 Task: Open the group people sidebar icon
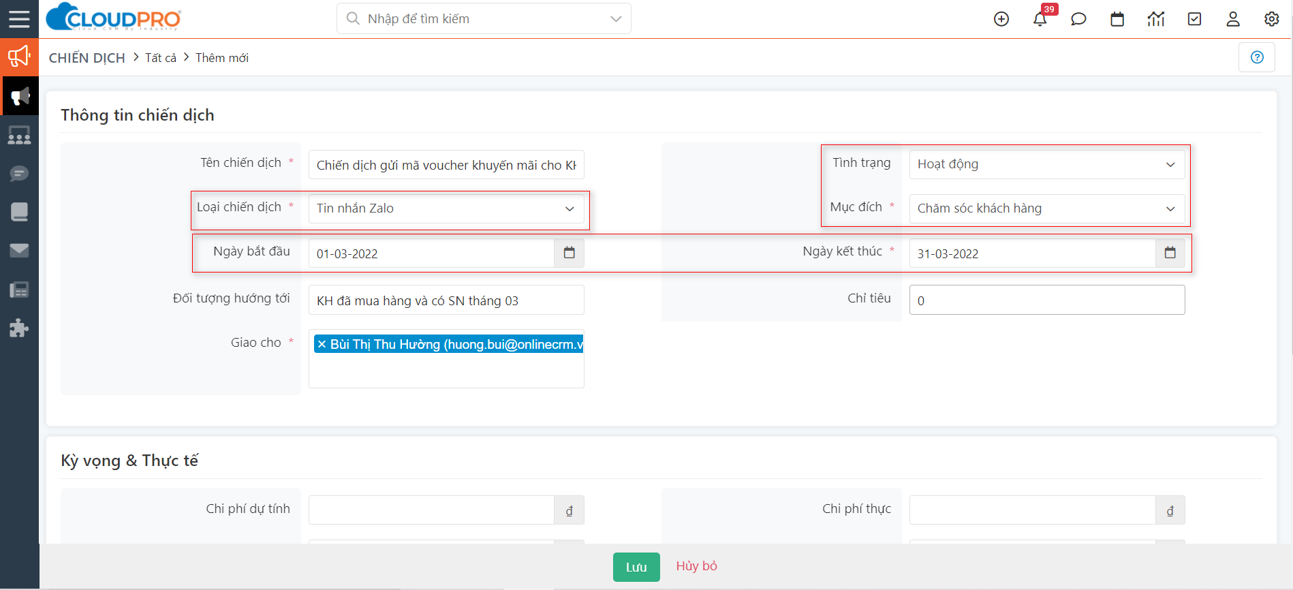click(x=19, y=136)
